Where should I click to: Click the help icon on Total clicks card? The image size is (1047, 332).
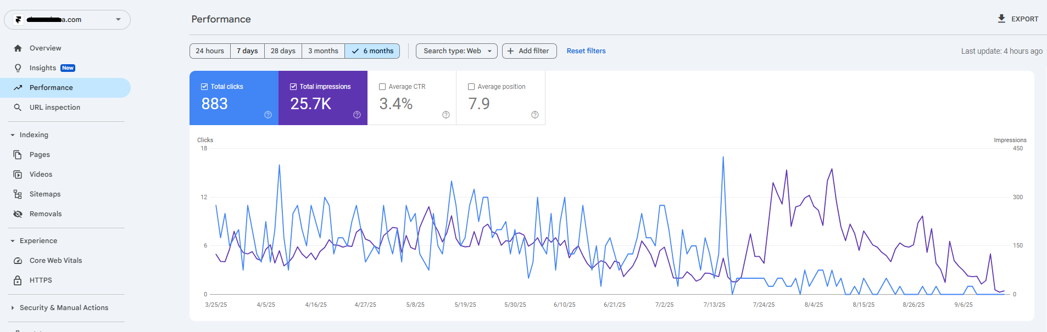point(268,115)
